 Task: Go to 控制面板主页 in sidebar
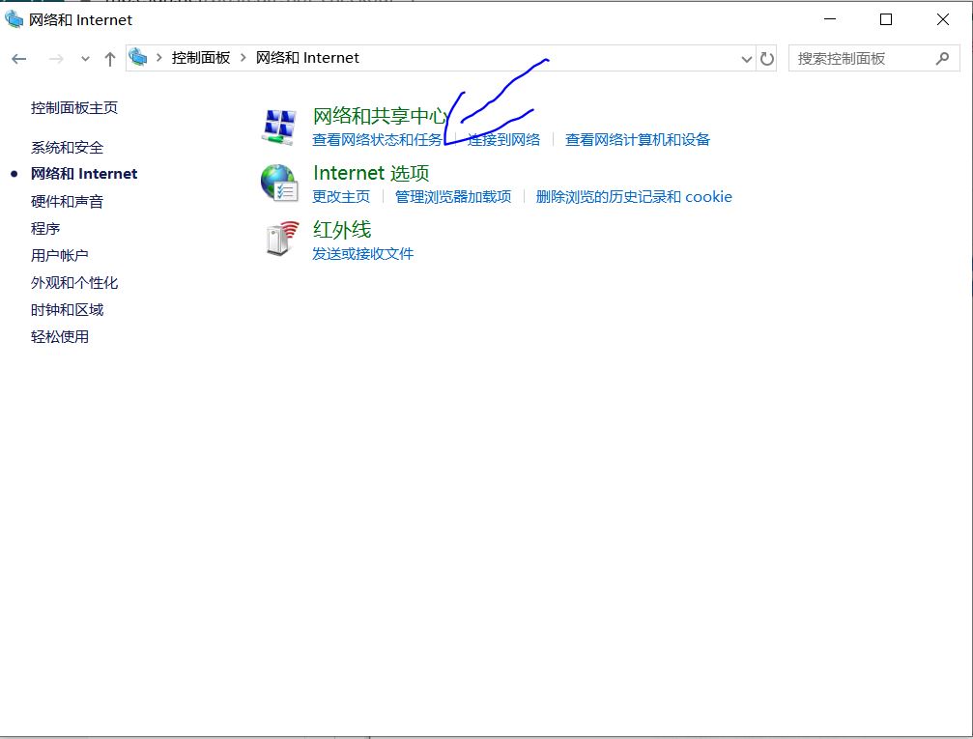click(74, 108)
